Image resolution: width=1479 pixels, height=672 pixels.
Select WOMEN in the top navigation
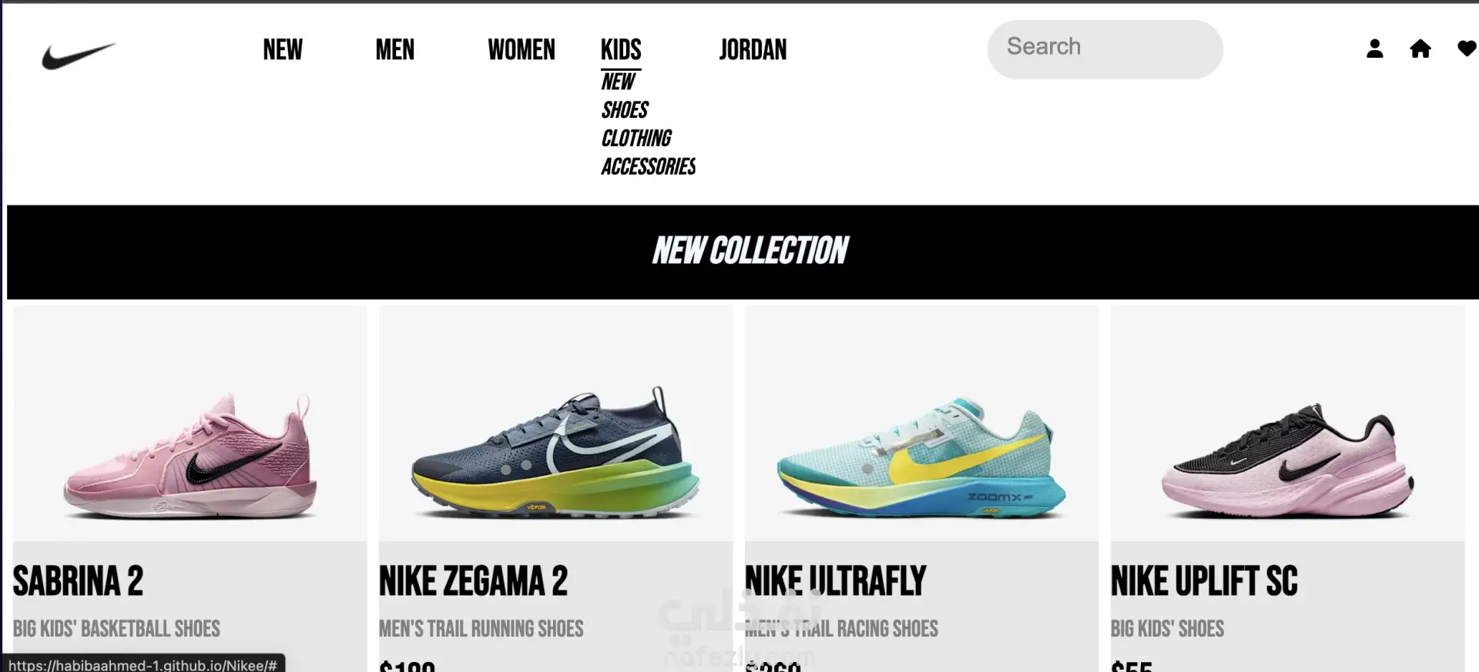(x=522, y=50)
